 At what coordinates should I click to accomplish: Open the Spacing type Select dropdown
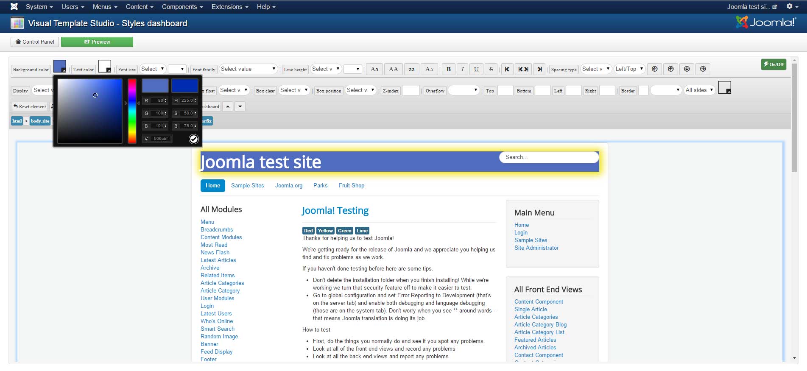point(596,69)
